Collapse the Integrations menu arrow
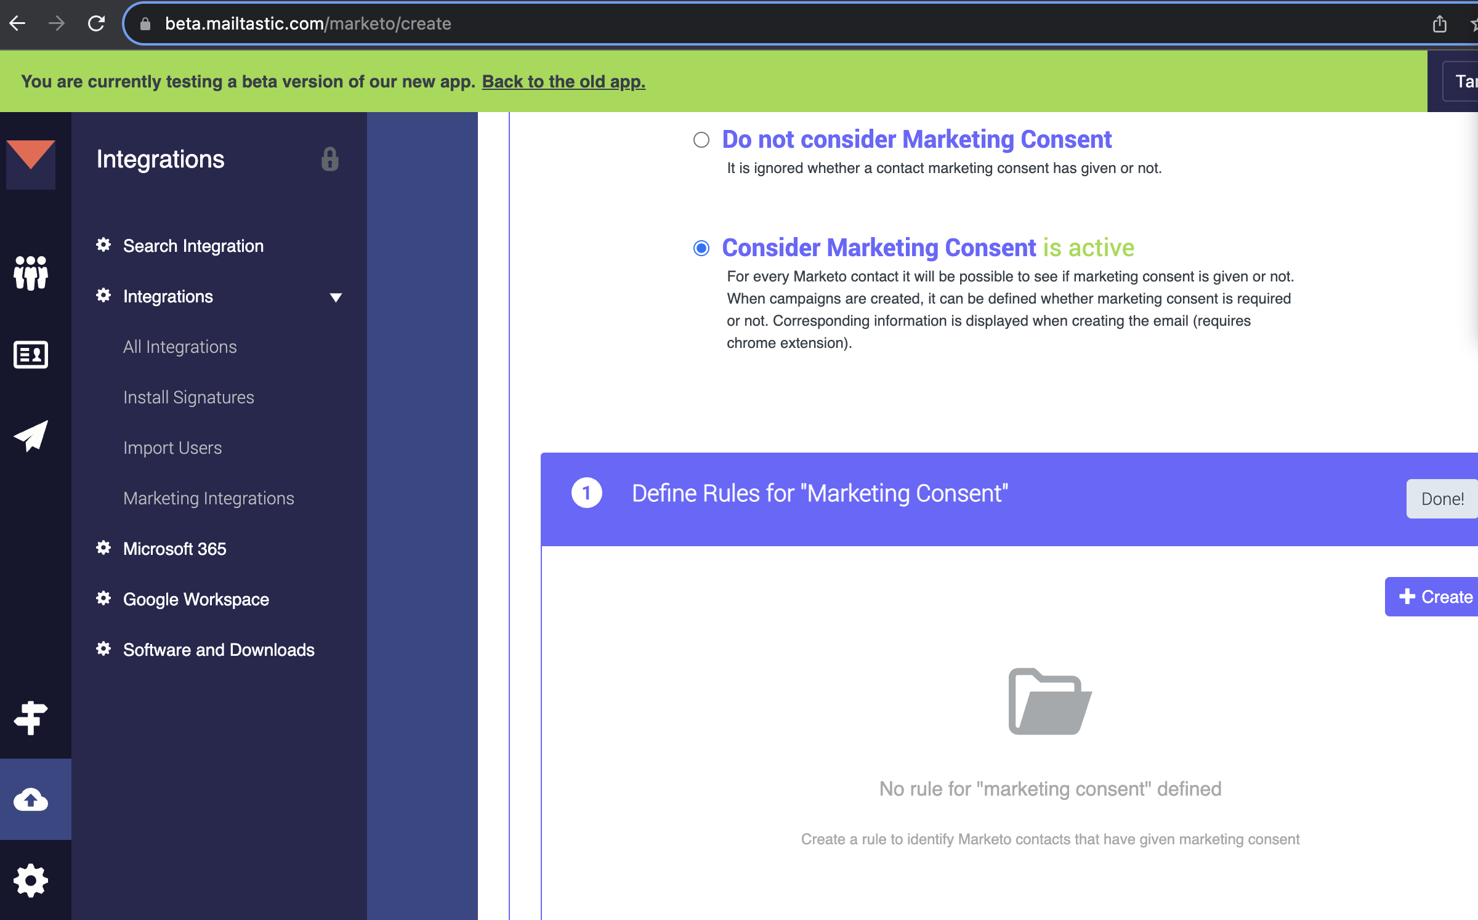 (x=336, y=297)
